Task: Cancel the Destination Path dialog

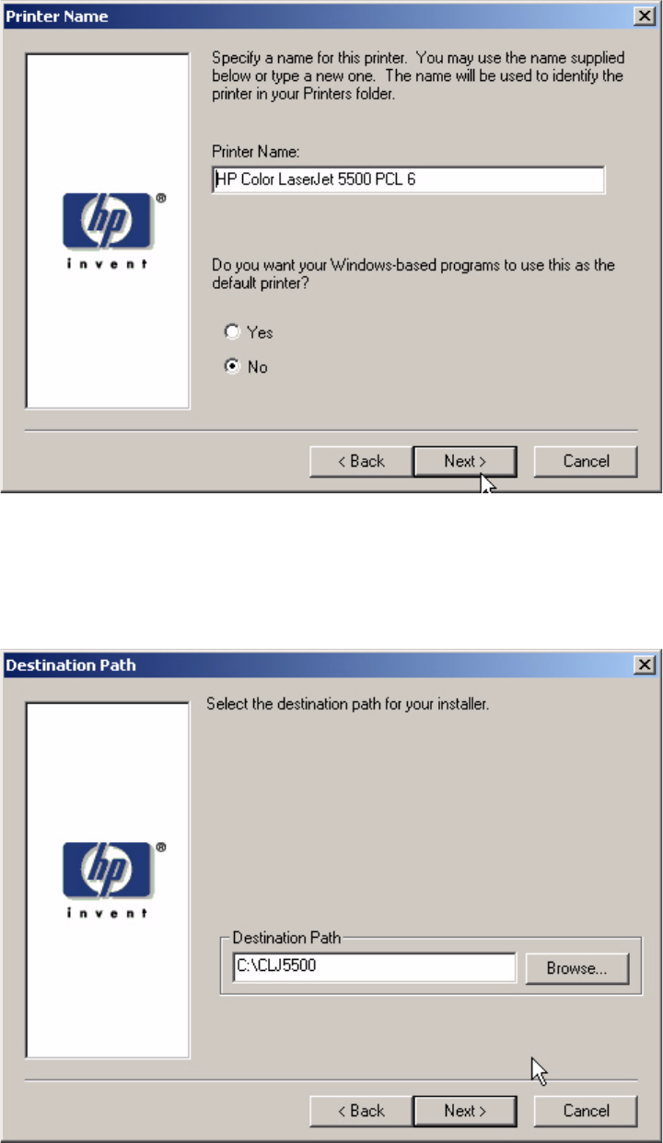Action: tap(586, 1111)
